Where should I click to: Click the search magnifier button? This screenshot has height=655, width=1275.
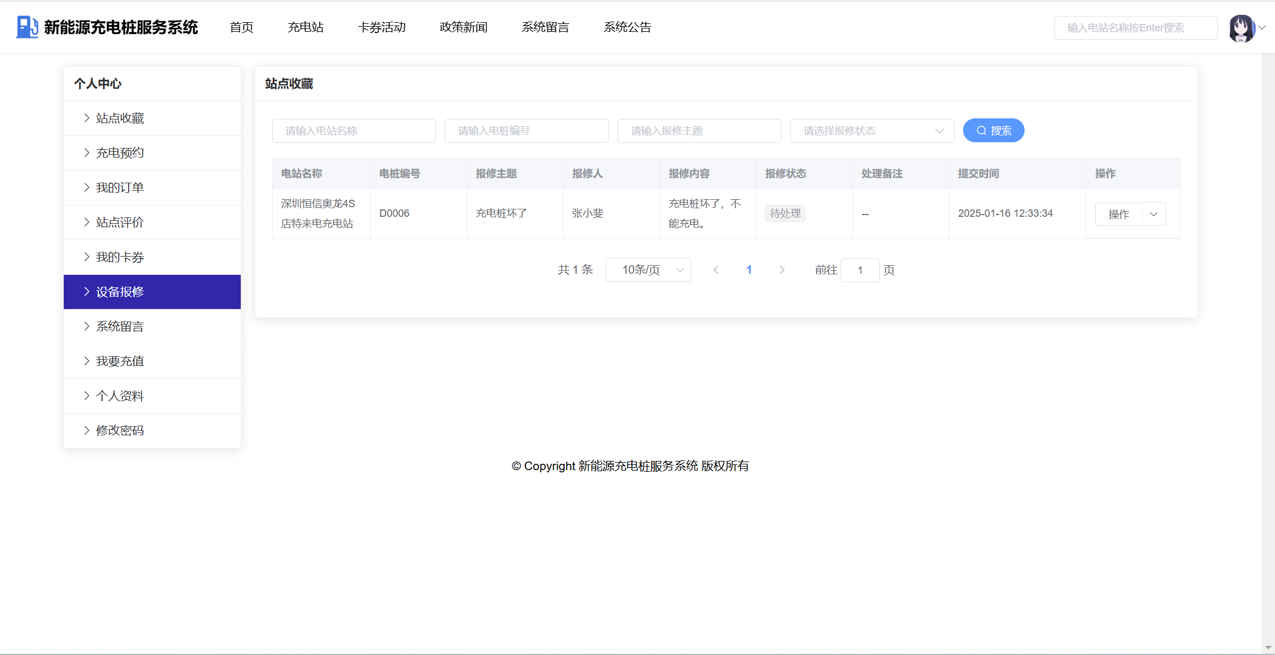tap(993, 131)
